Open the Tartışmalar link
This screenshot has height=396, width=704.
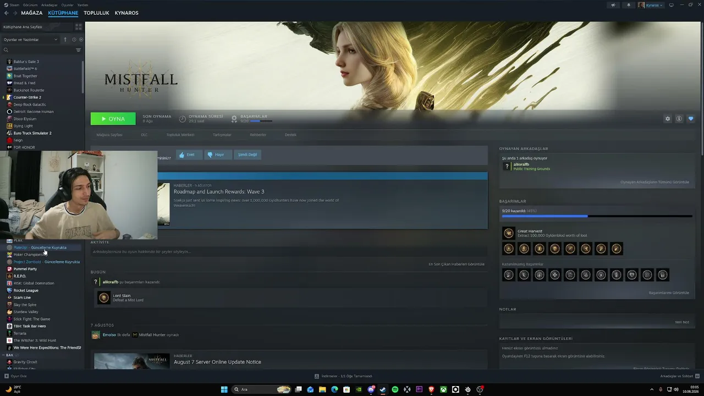point(222,135)
